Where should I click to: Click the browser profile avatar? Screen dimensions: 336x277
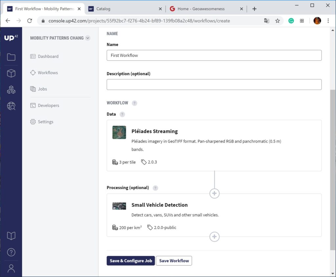coord(317,21)
